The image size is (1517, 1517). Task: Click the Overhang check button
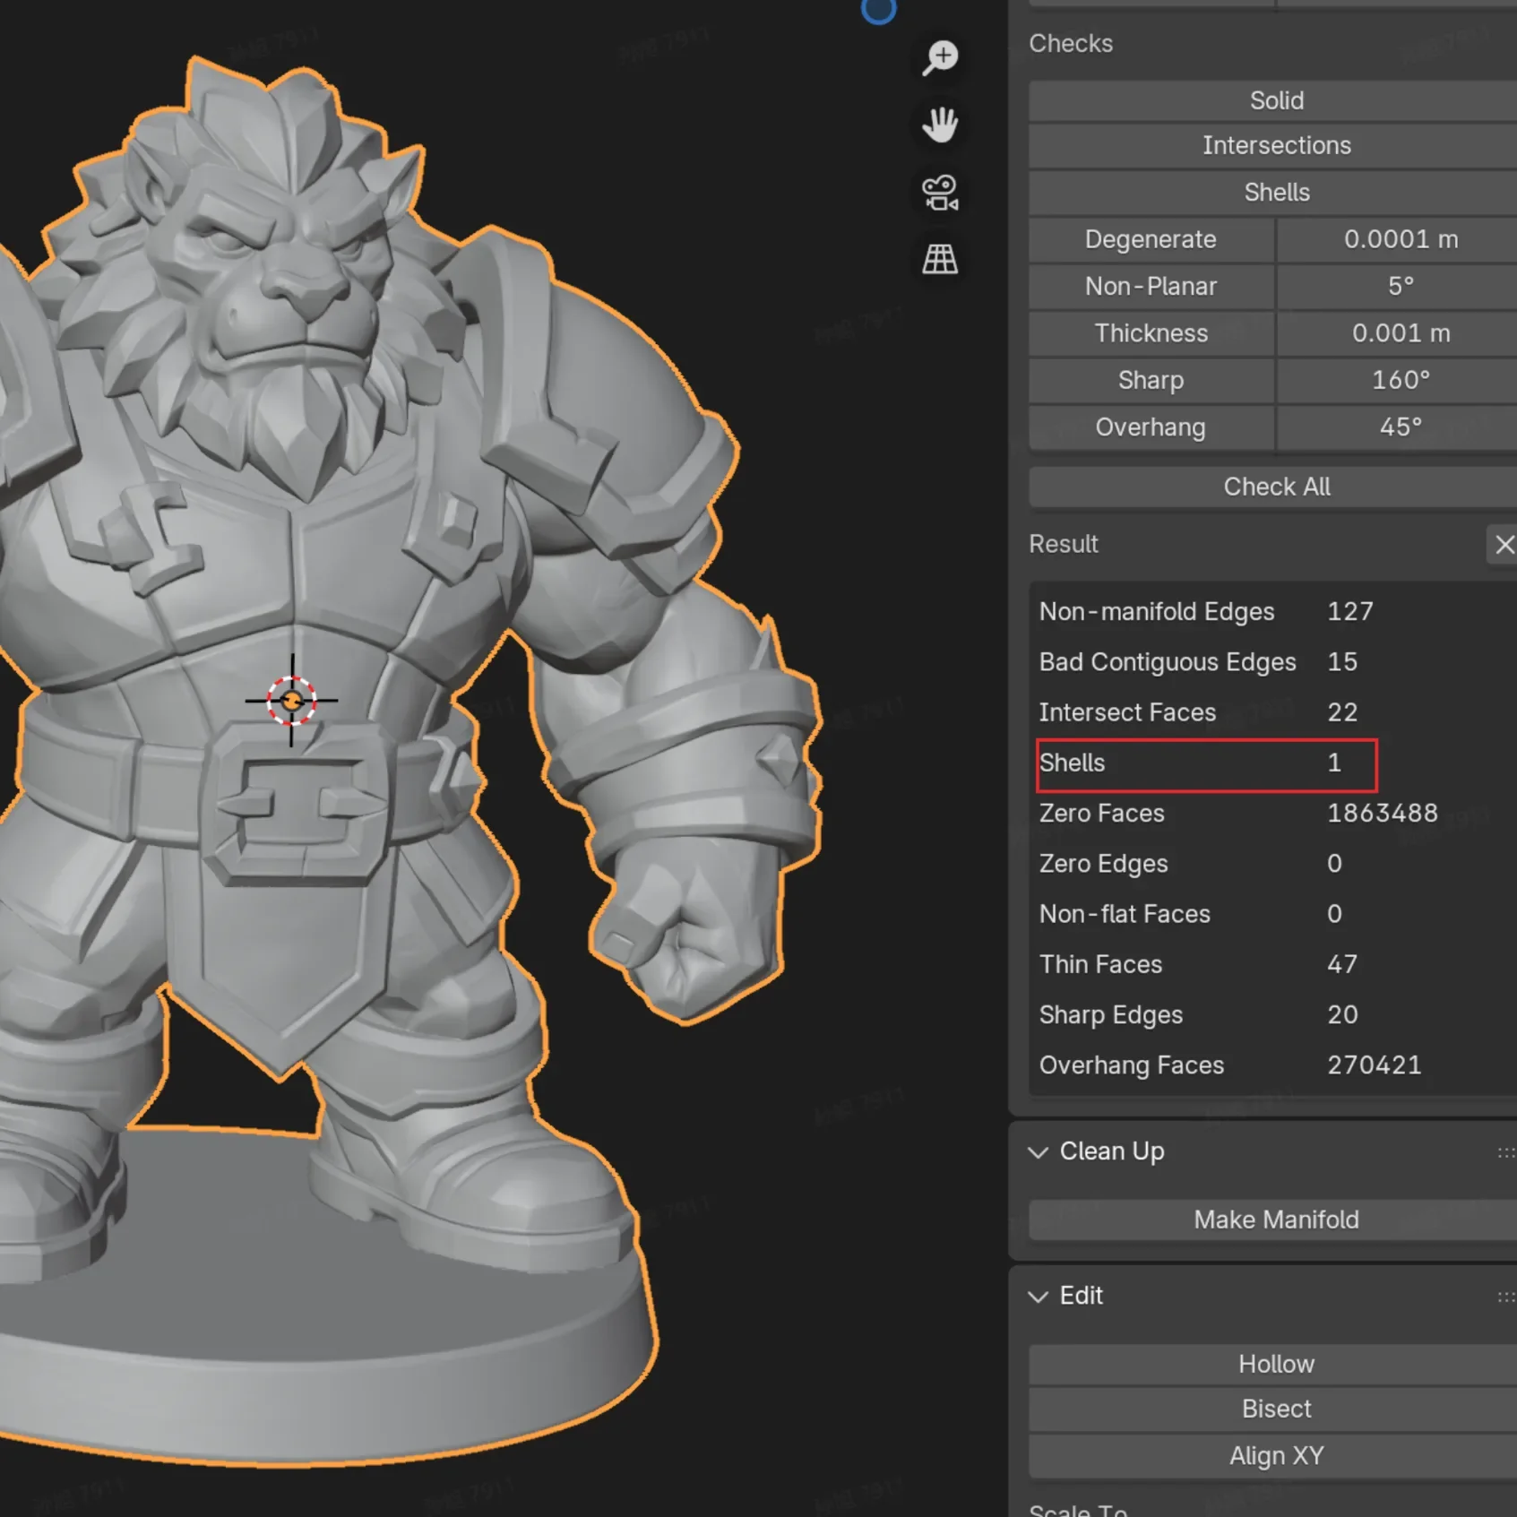[1151, 427]
